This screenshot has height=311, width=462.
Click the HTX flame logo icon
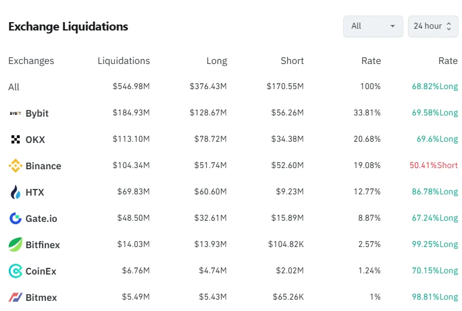[16, 193]
